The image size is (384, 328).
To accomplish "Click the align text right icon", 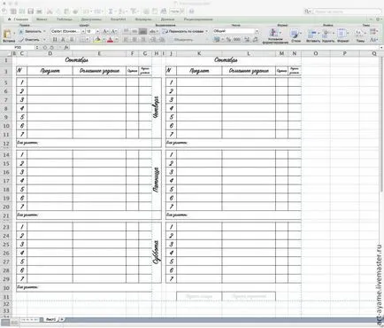I will point(143,40).
